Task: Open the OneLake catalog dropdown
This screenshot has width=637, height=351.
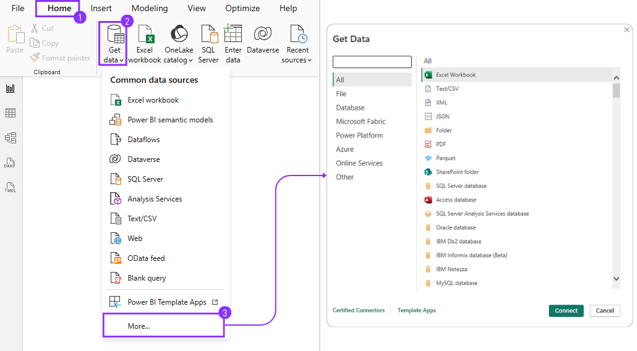Action: click(179, 44)
